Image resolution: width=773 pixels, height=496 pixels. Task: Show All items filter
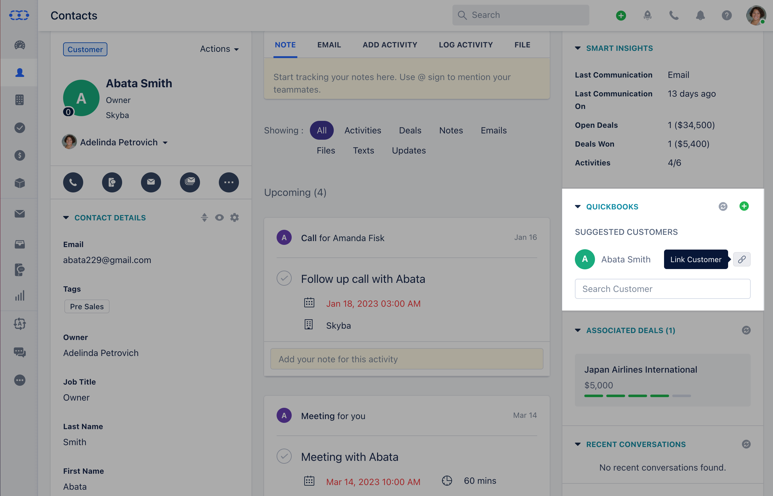pyautogui.click(x=322, y=130)
